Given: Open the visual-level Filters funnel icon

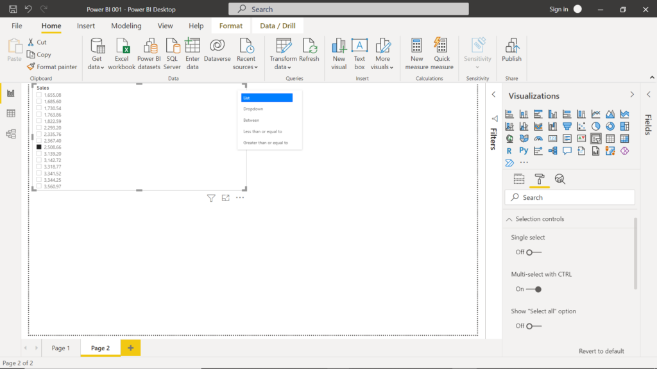Looking at the screenshot, I should pos(211,198).
